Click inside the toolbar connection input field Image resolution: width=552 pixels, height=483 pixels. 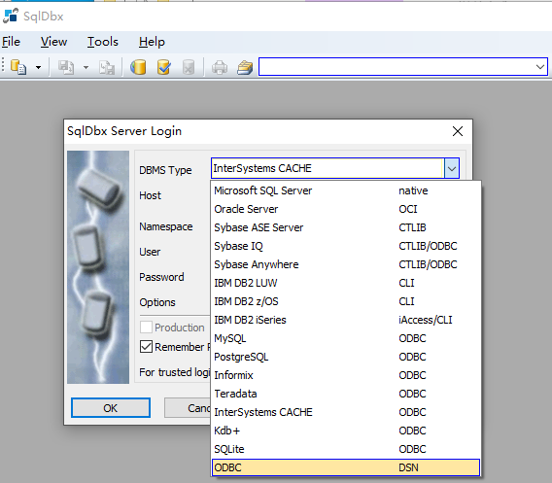click(x=397, y=66)
